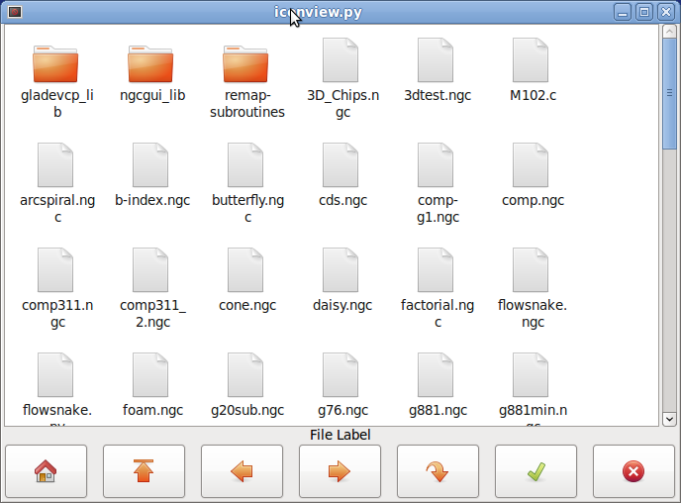The width and height of the screenshot is (681, 503).
Task: Click the right arrow button
Action: coord(340,471)
